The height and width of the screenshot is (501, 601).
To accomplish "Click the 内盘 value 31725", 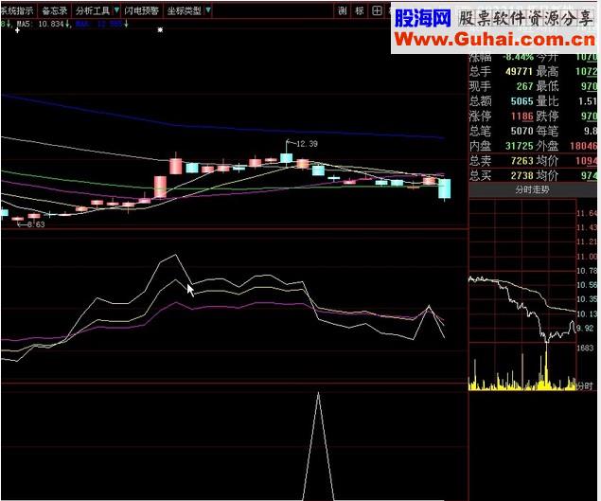I will pos(519,146).
